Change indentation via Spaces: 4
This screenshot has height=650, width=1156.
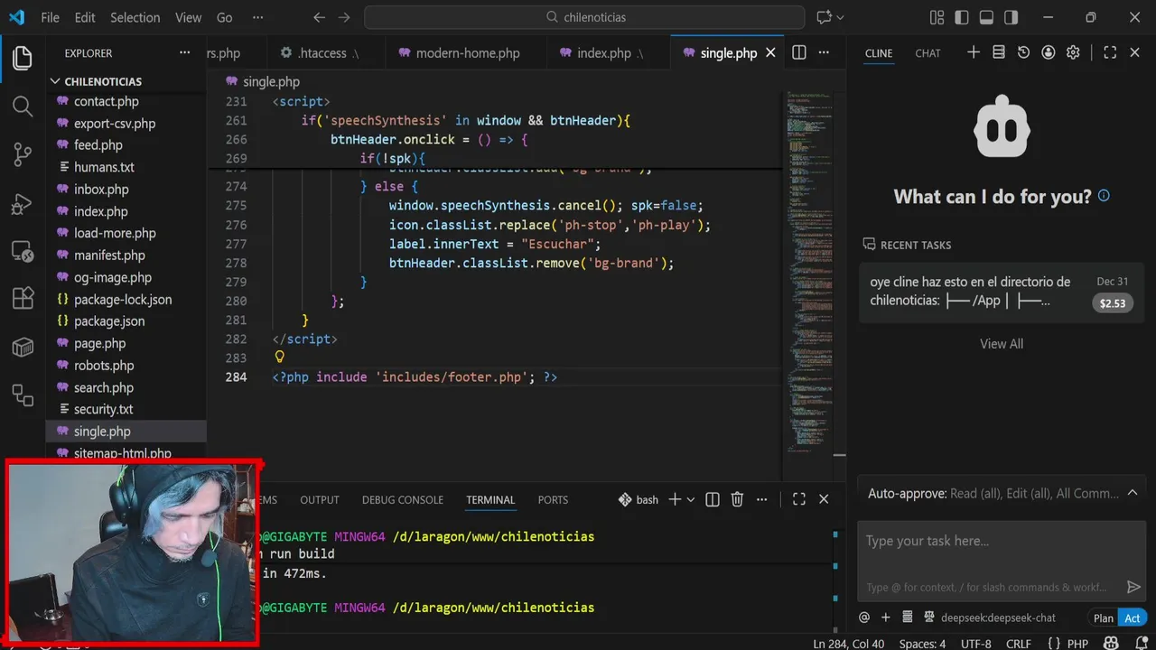coord(922,644)
